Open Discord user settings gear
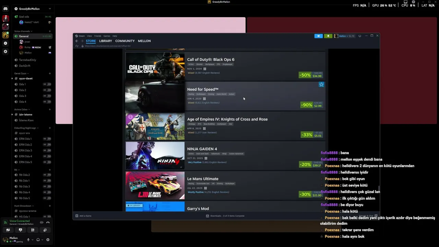 (48, 240)
